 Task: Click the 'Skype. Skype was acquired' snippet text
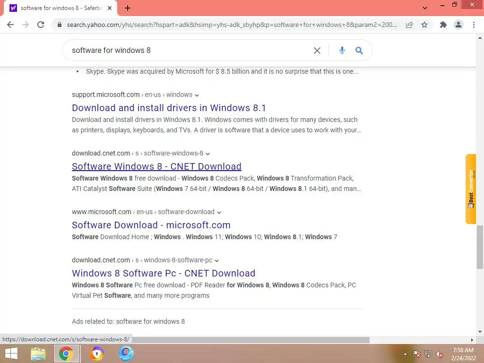pos(222,72)
